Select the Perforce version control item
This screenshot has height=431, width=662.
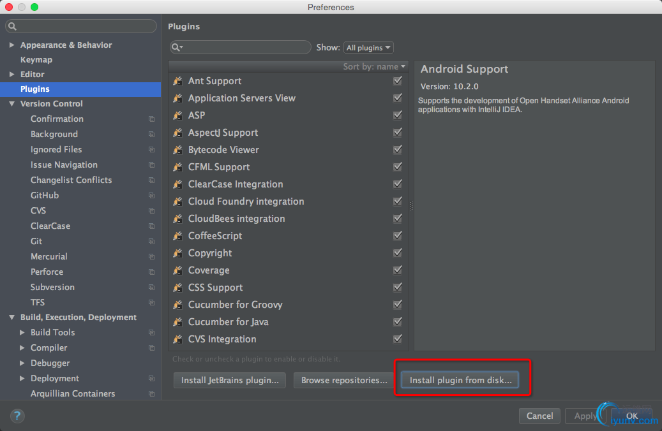47,272
